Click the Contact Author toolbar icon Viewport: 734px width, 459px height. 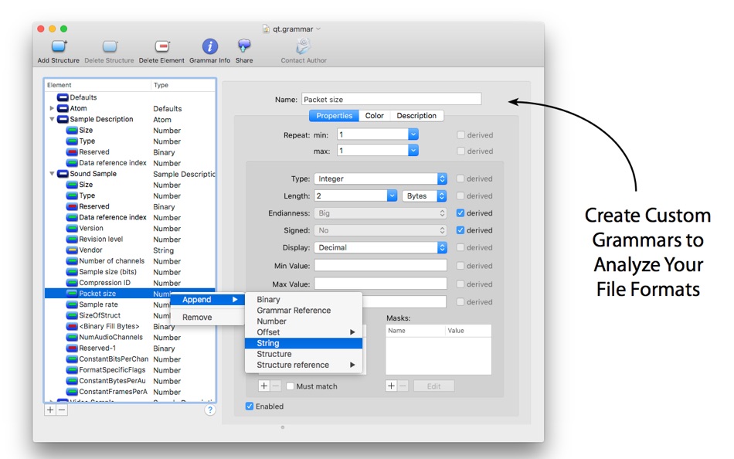(x=302, y=45)
